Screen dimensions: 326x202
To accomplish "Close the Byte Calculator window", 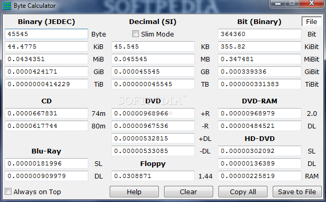I will [311, 3].
